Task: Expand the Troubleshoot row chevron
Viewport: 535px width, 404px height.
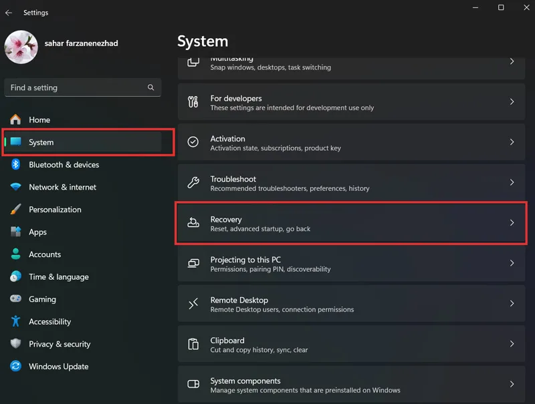Action: (512, 182)
